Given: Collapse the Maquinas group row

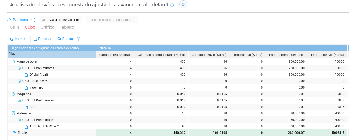Looking at the screenshot, I should (13, 94).
